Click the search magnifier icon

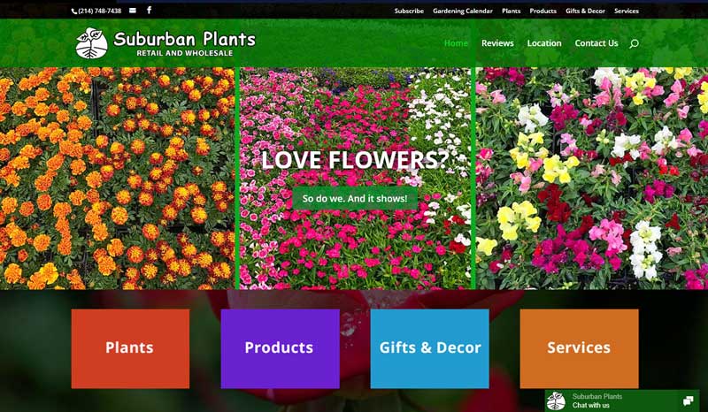(x=634, y=43)
